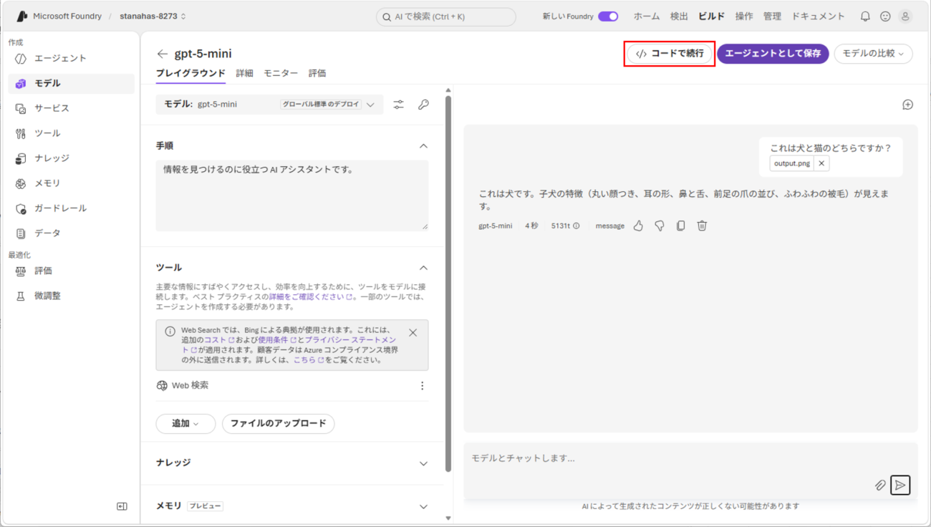This screenshot has height=527, width=931.
Task: Send the chat message
Action: pyautogui.click(x=900, y=485)
